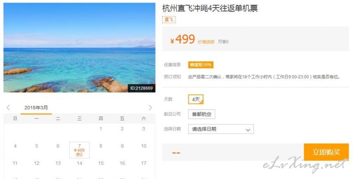Go to previous month with left arrow
353x179 pixels.
[8, 108]
